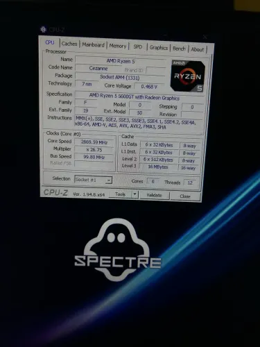
Task: Click the Core Voltage value 0.468 V
Action: (149, 87)
